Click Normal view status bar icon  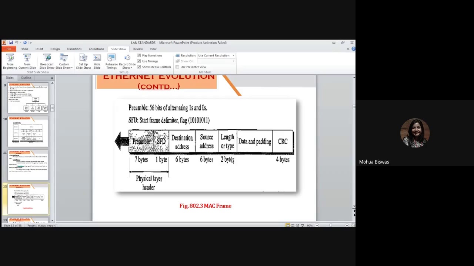[288, 225]
